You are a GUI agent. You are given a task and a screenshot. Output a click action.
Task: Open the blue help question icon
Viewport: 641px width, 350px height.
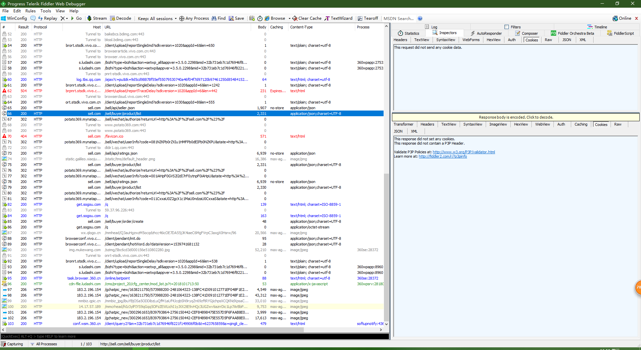click(420, 18)
